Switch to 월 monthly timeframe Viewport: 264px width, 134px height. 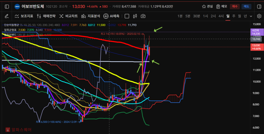pyautogui.click(x=240, y=16)
